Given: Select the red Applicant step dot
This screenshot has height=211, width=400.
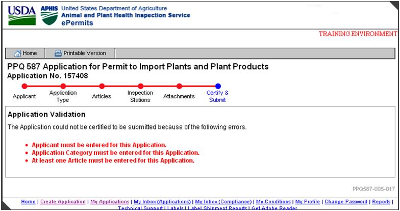Looking at the screenshot, I should pos(24,86).
